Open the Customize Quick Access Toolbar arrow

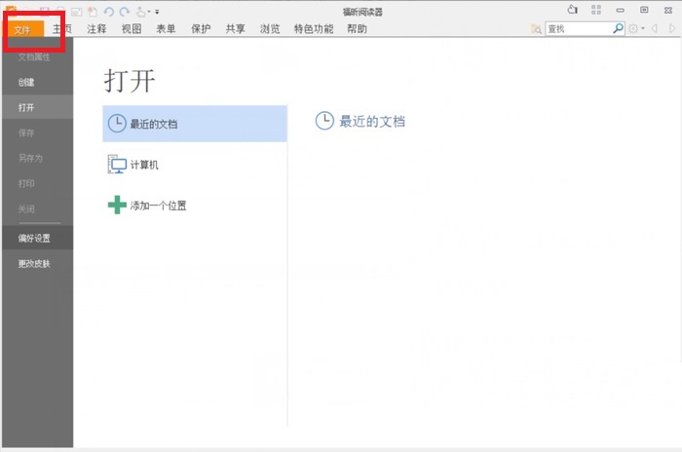click(157, 12)
